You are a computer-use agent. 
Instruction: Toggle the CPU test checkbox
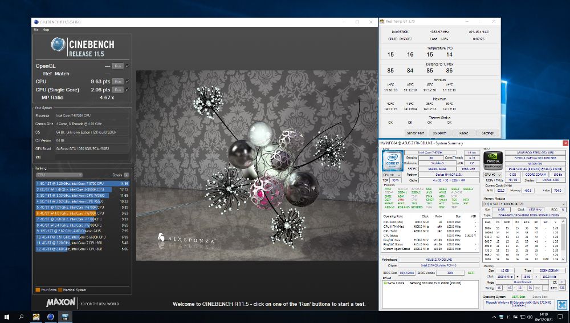pos(127,82)
